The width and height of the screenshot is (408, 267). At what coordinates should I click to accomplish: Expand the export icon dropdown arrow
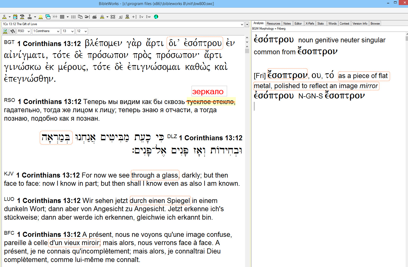107,17
